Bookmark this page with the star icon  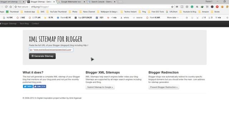point(172,7)
